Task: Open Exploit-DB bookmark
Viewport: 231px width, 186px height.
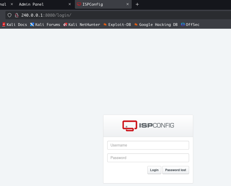Action: click(x=117, y=25)
